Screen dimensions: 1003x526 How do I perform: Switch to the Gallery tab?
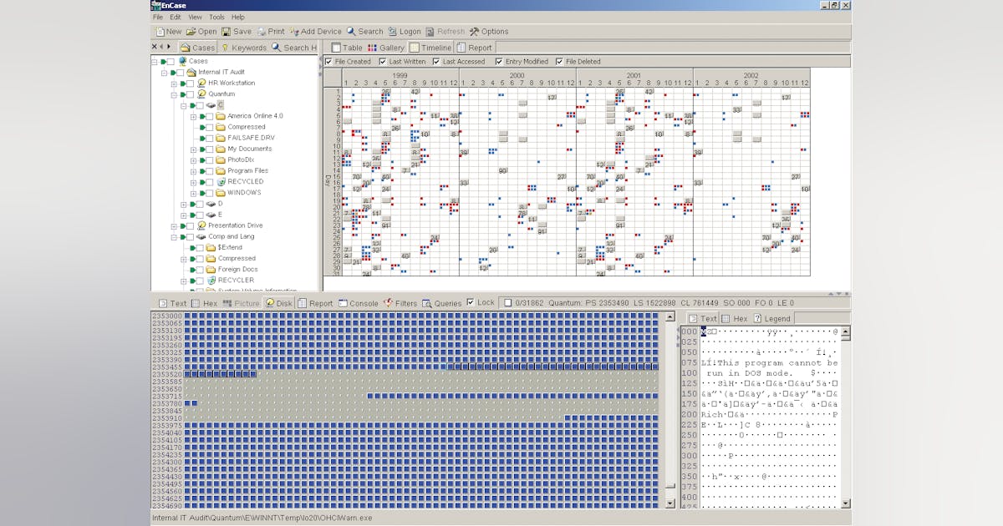[385, 48]
